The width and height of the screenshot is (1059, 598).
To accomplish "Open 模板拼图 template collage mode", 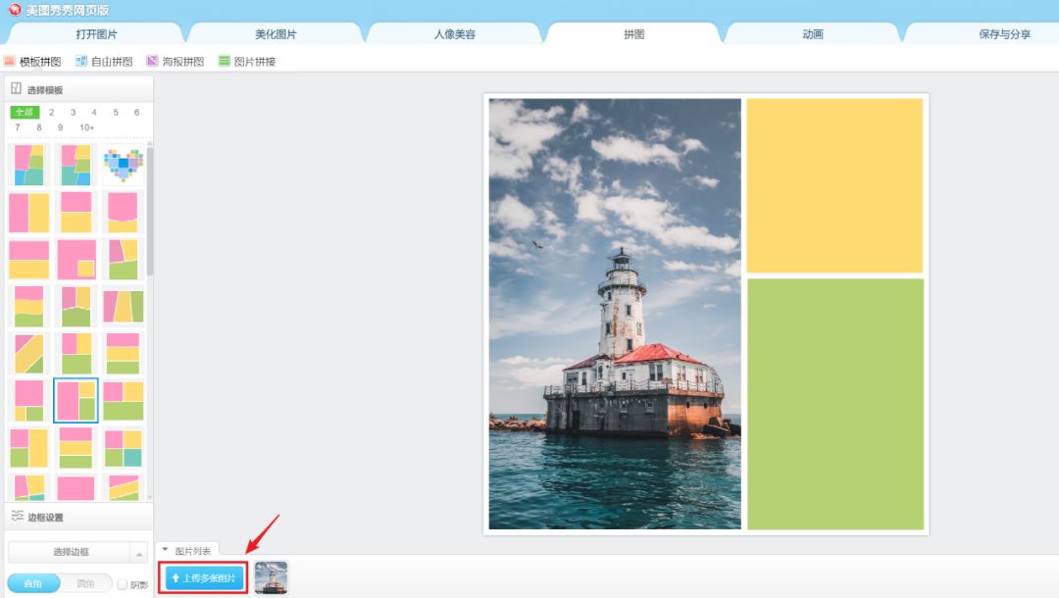I will [32, 62].
